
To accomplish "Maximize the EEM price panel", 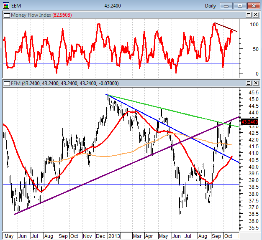I will coord(249,83).
